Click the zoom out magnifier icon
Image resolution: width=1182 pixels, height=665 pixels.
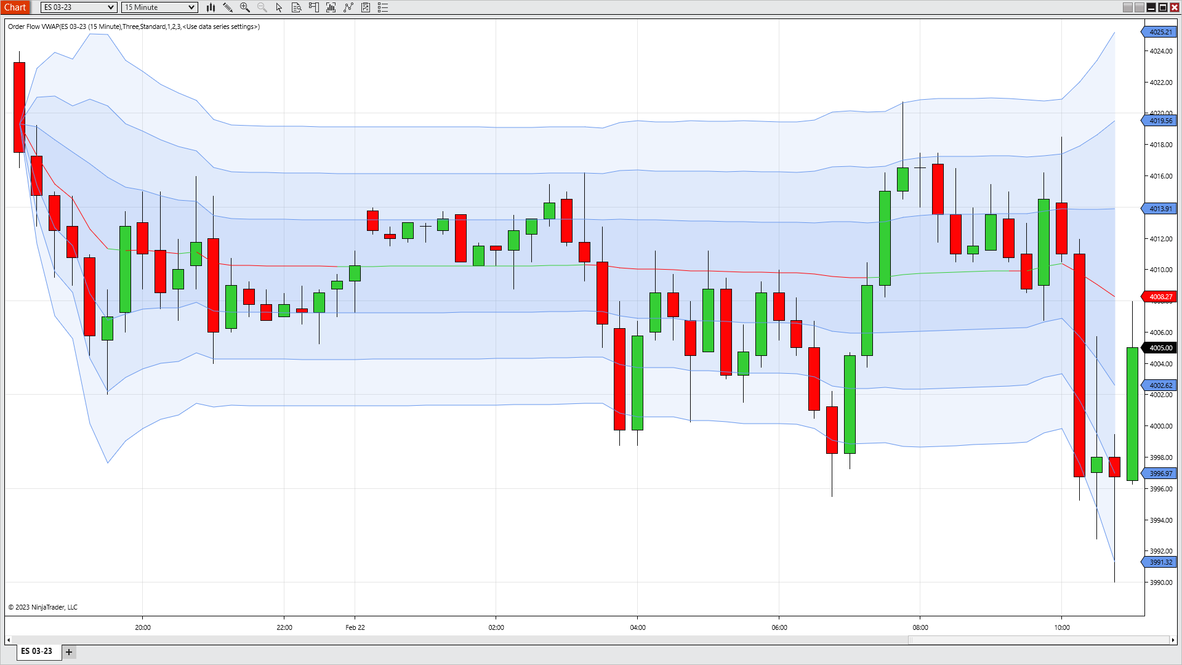262,7
